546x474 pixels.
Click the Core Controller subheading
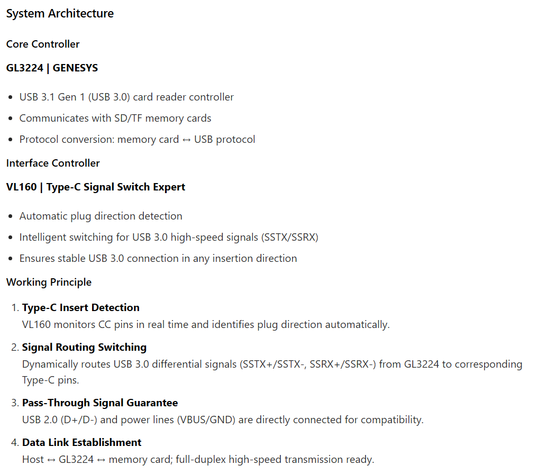pyautogui.click(x=43, y=44)
